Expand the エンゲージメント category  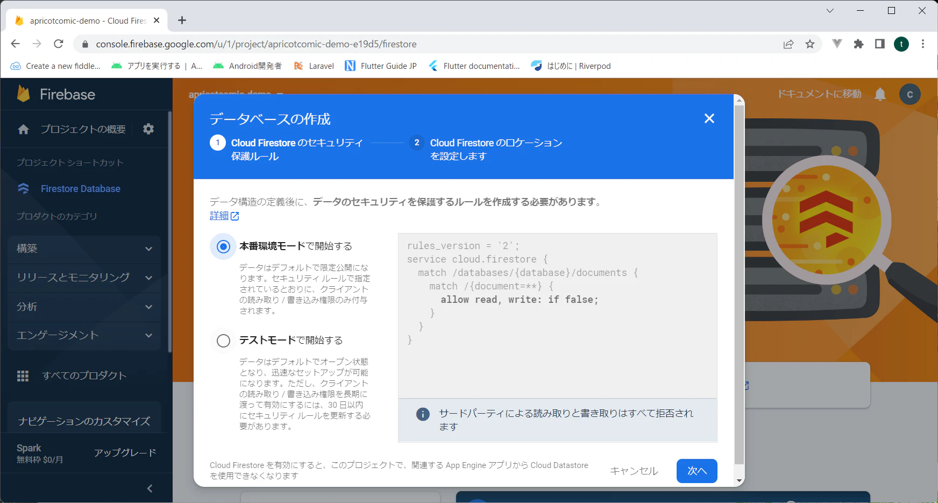pyautogui.click(x=84, y=335)
